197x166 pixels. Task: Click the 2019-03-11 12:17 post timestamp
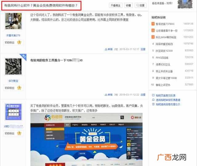[129, 49]
